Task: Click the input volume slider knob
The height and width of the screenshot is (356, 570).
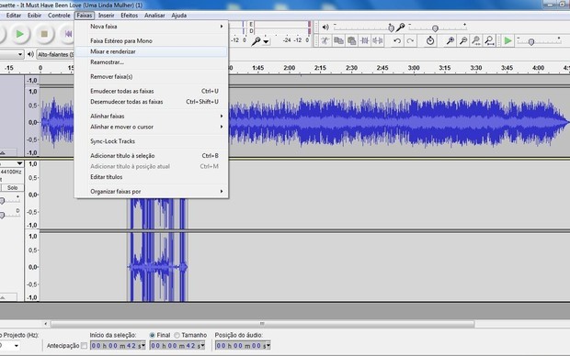Action: pos(435,28)
